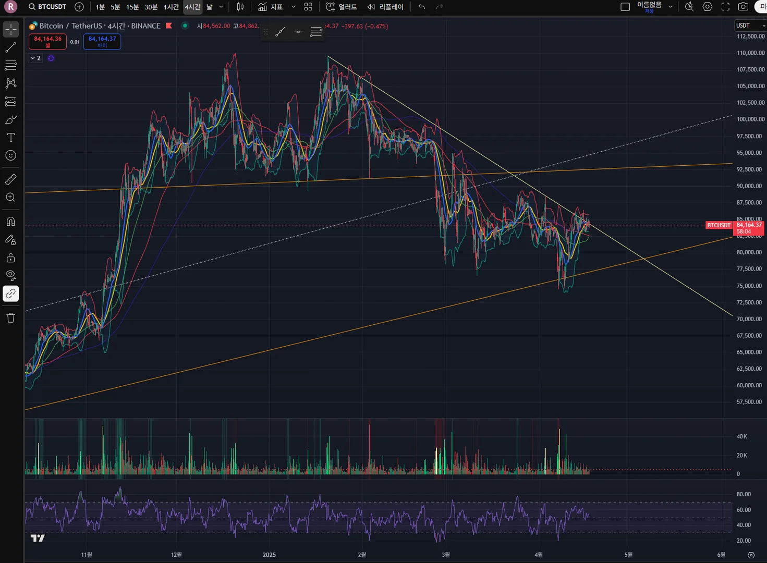The height and width of the screenshot is (563, 767).
Task: Click the TradingView logo on the chart
Action: click(x=38, y=538)
